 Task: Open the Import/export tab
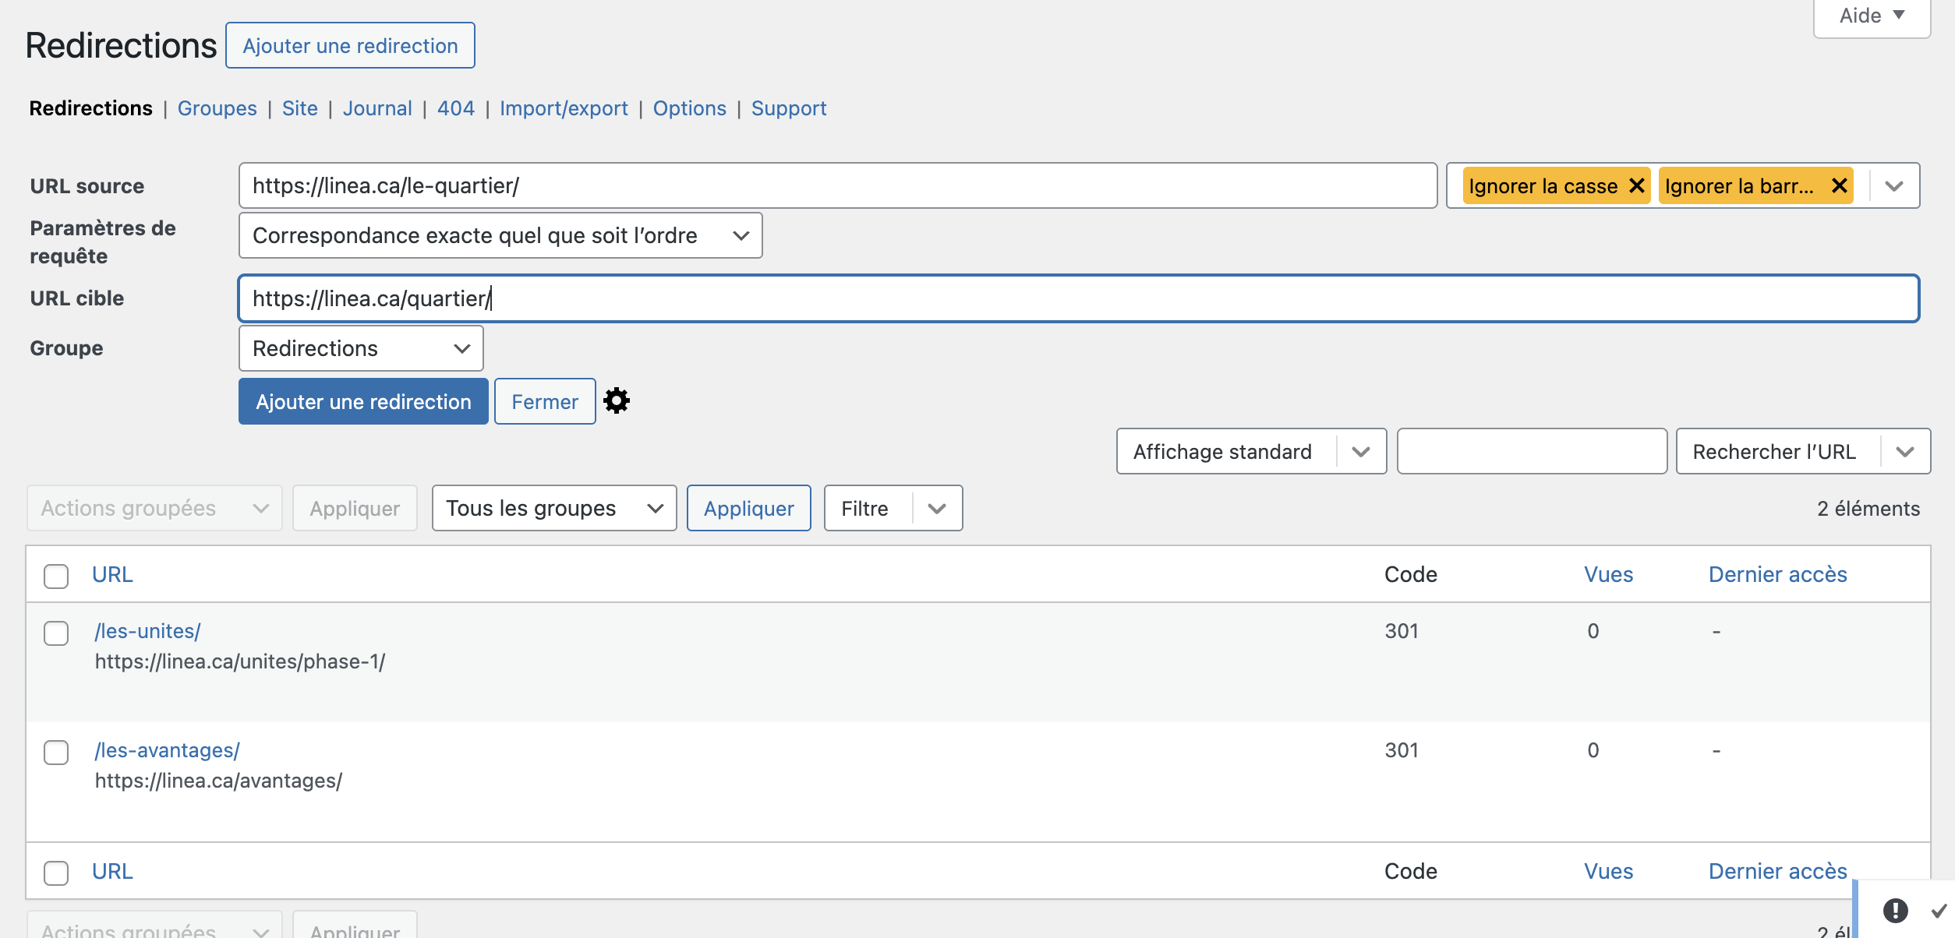coord(563,108)
